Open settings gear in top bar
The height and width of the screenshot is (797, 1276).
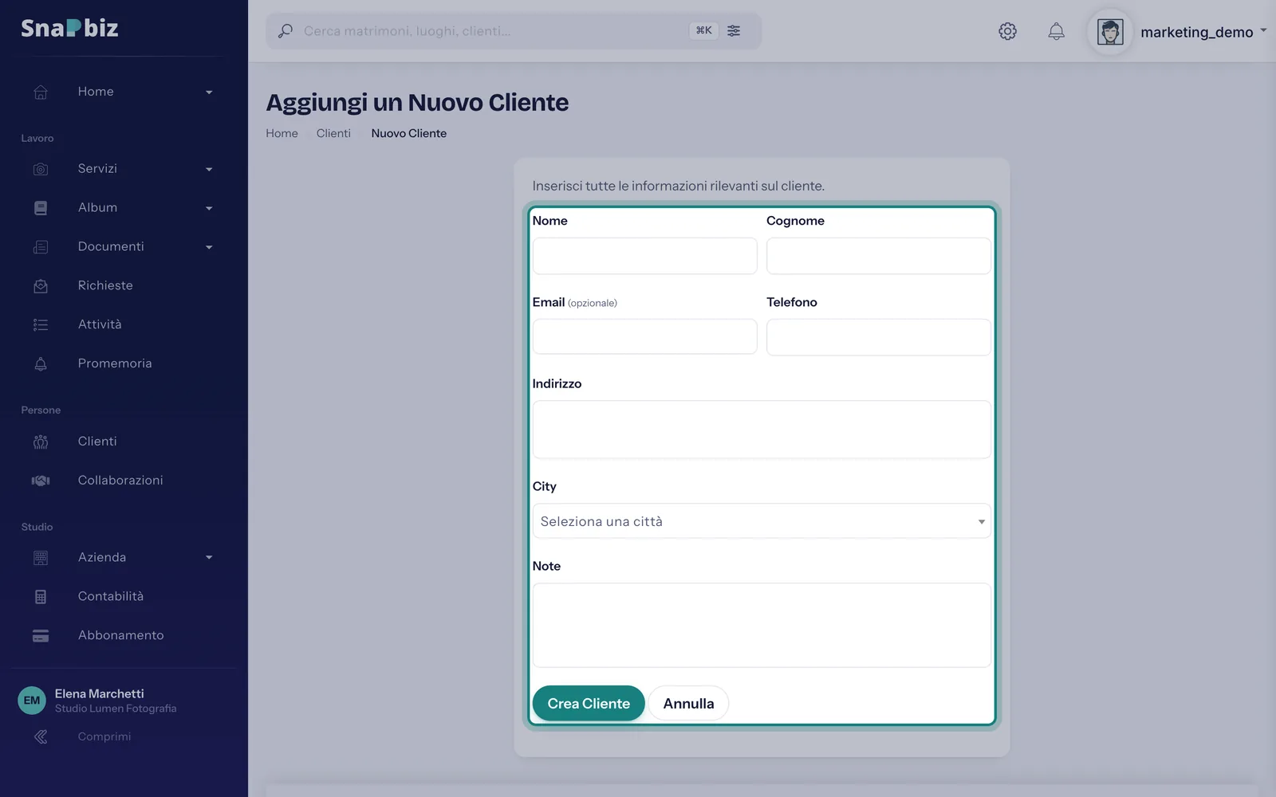1007,31
